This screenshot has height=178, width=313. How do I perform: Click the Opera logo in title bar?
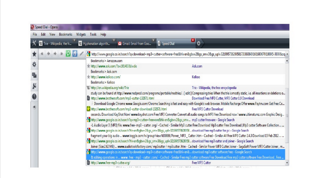(32, 27)
